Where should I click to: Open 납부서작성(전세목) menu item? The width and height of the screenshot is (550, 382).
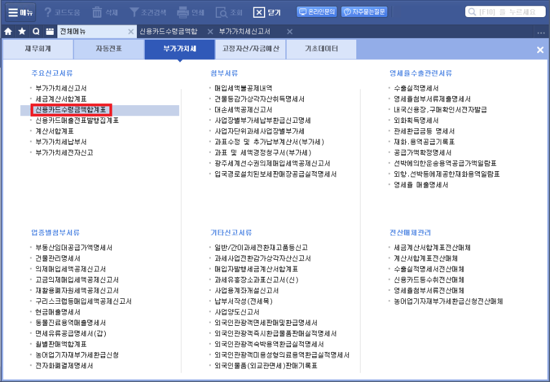243,302
